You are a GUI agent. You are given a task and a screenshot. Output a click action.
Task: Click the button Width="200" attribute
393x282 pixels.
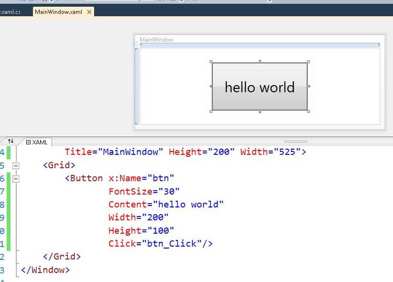tap(138, 217)
